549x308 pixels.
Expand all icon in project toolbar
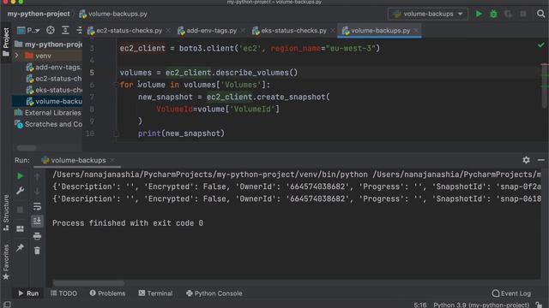click(x=65, y=31)
